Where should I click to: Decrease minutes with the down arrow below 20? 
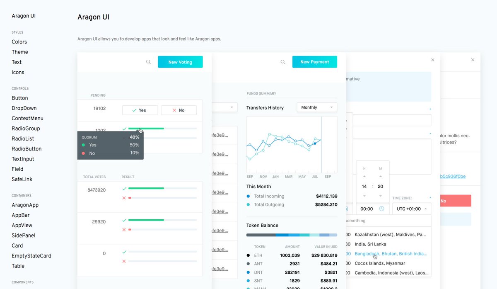click(381, 196)
